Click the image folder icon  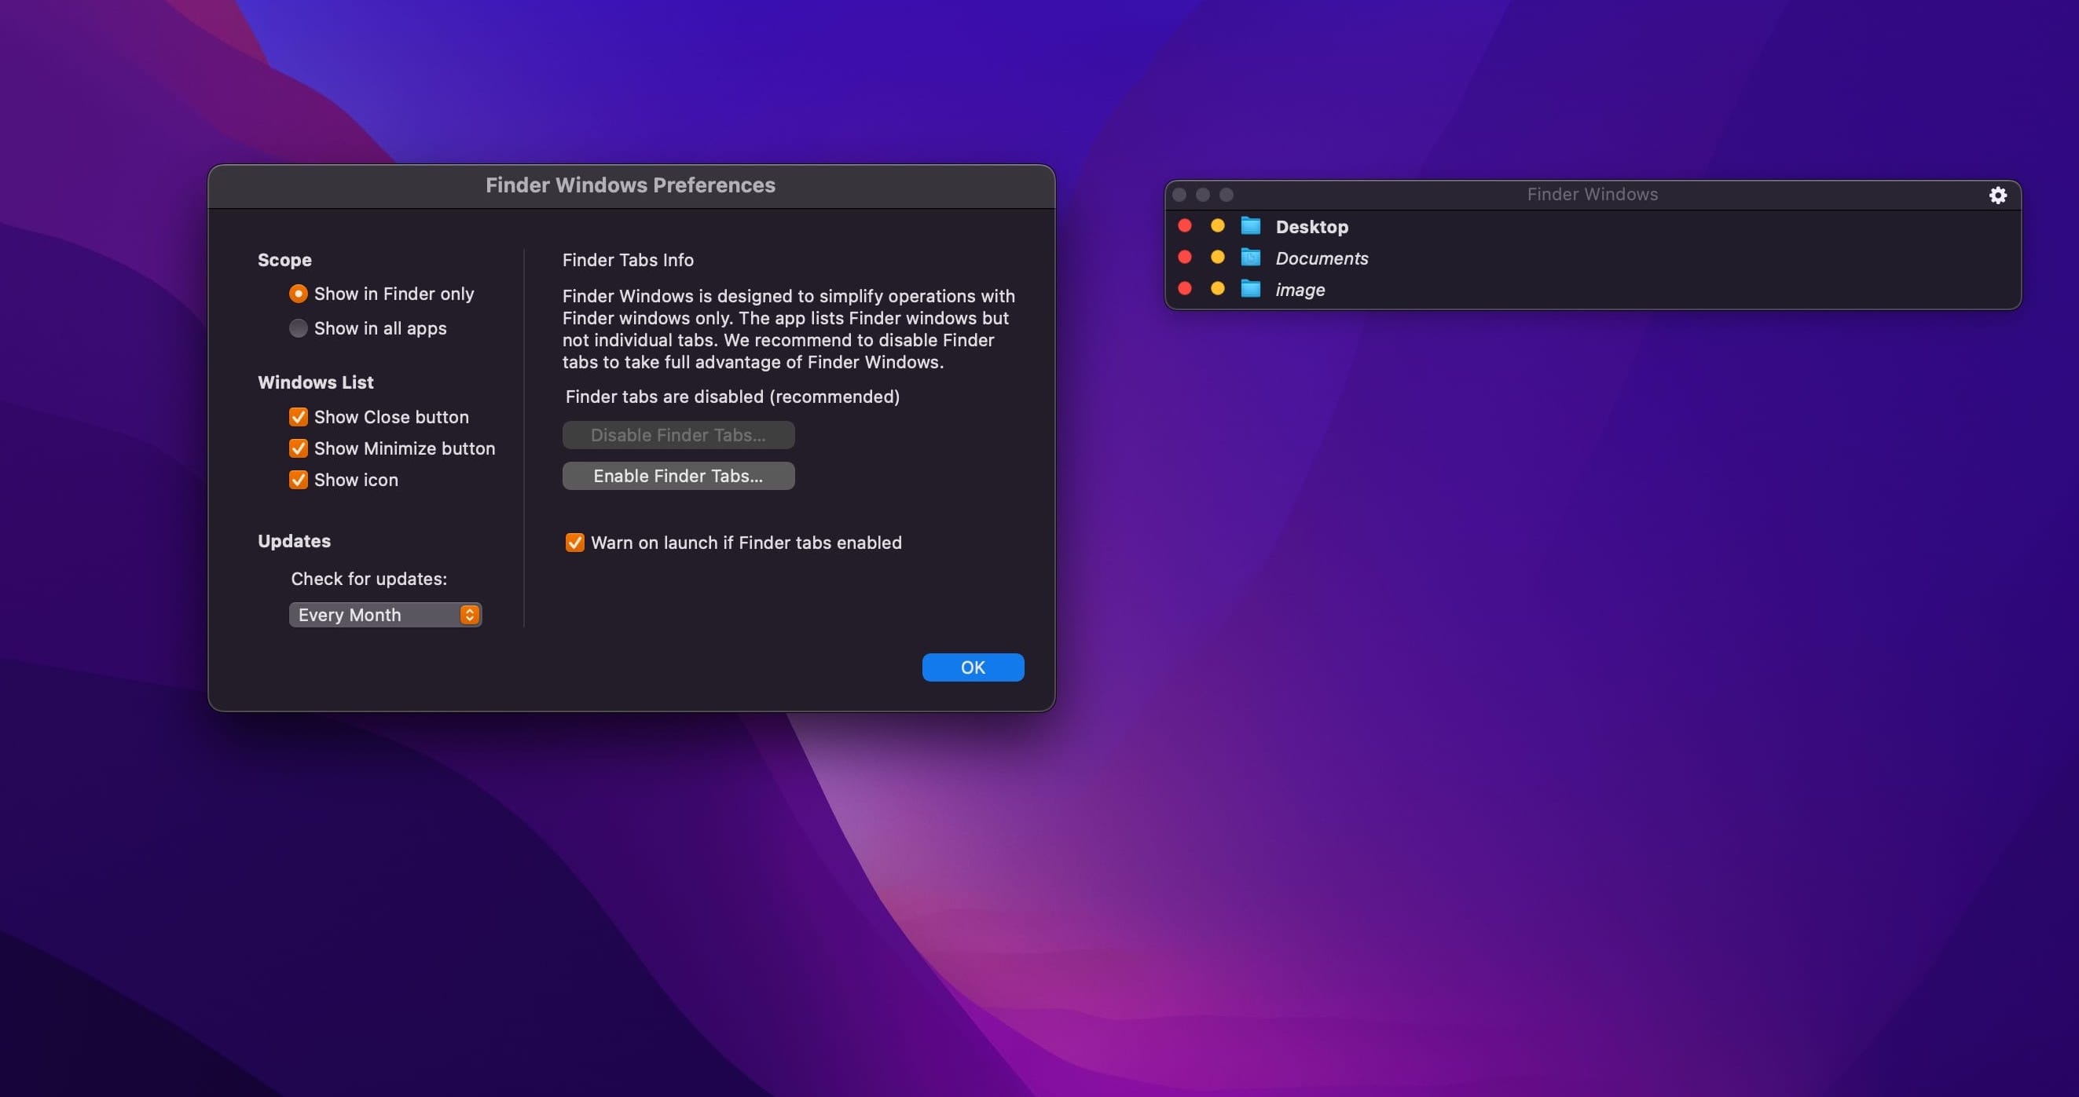[x=1250, y=289]
